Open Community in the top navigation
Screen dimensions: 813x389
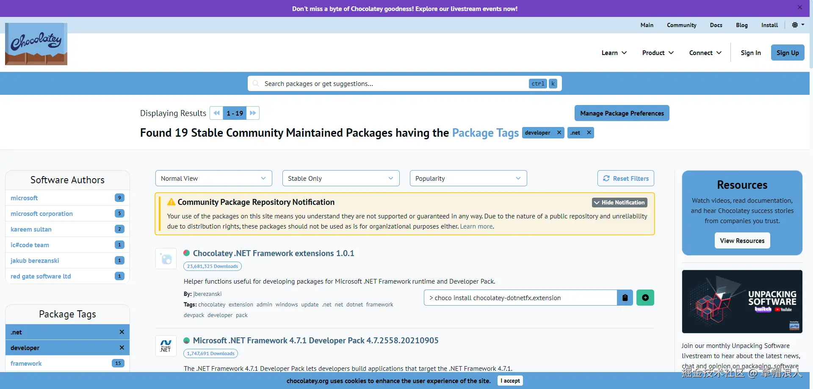tap(682, 25)
